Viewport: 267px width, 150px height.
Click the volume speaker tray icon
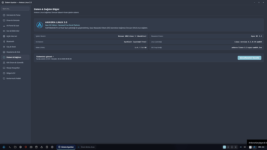click(x=245, y=147)
